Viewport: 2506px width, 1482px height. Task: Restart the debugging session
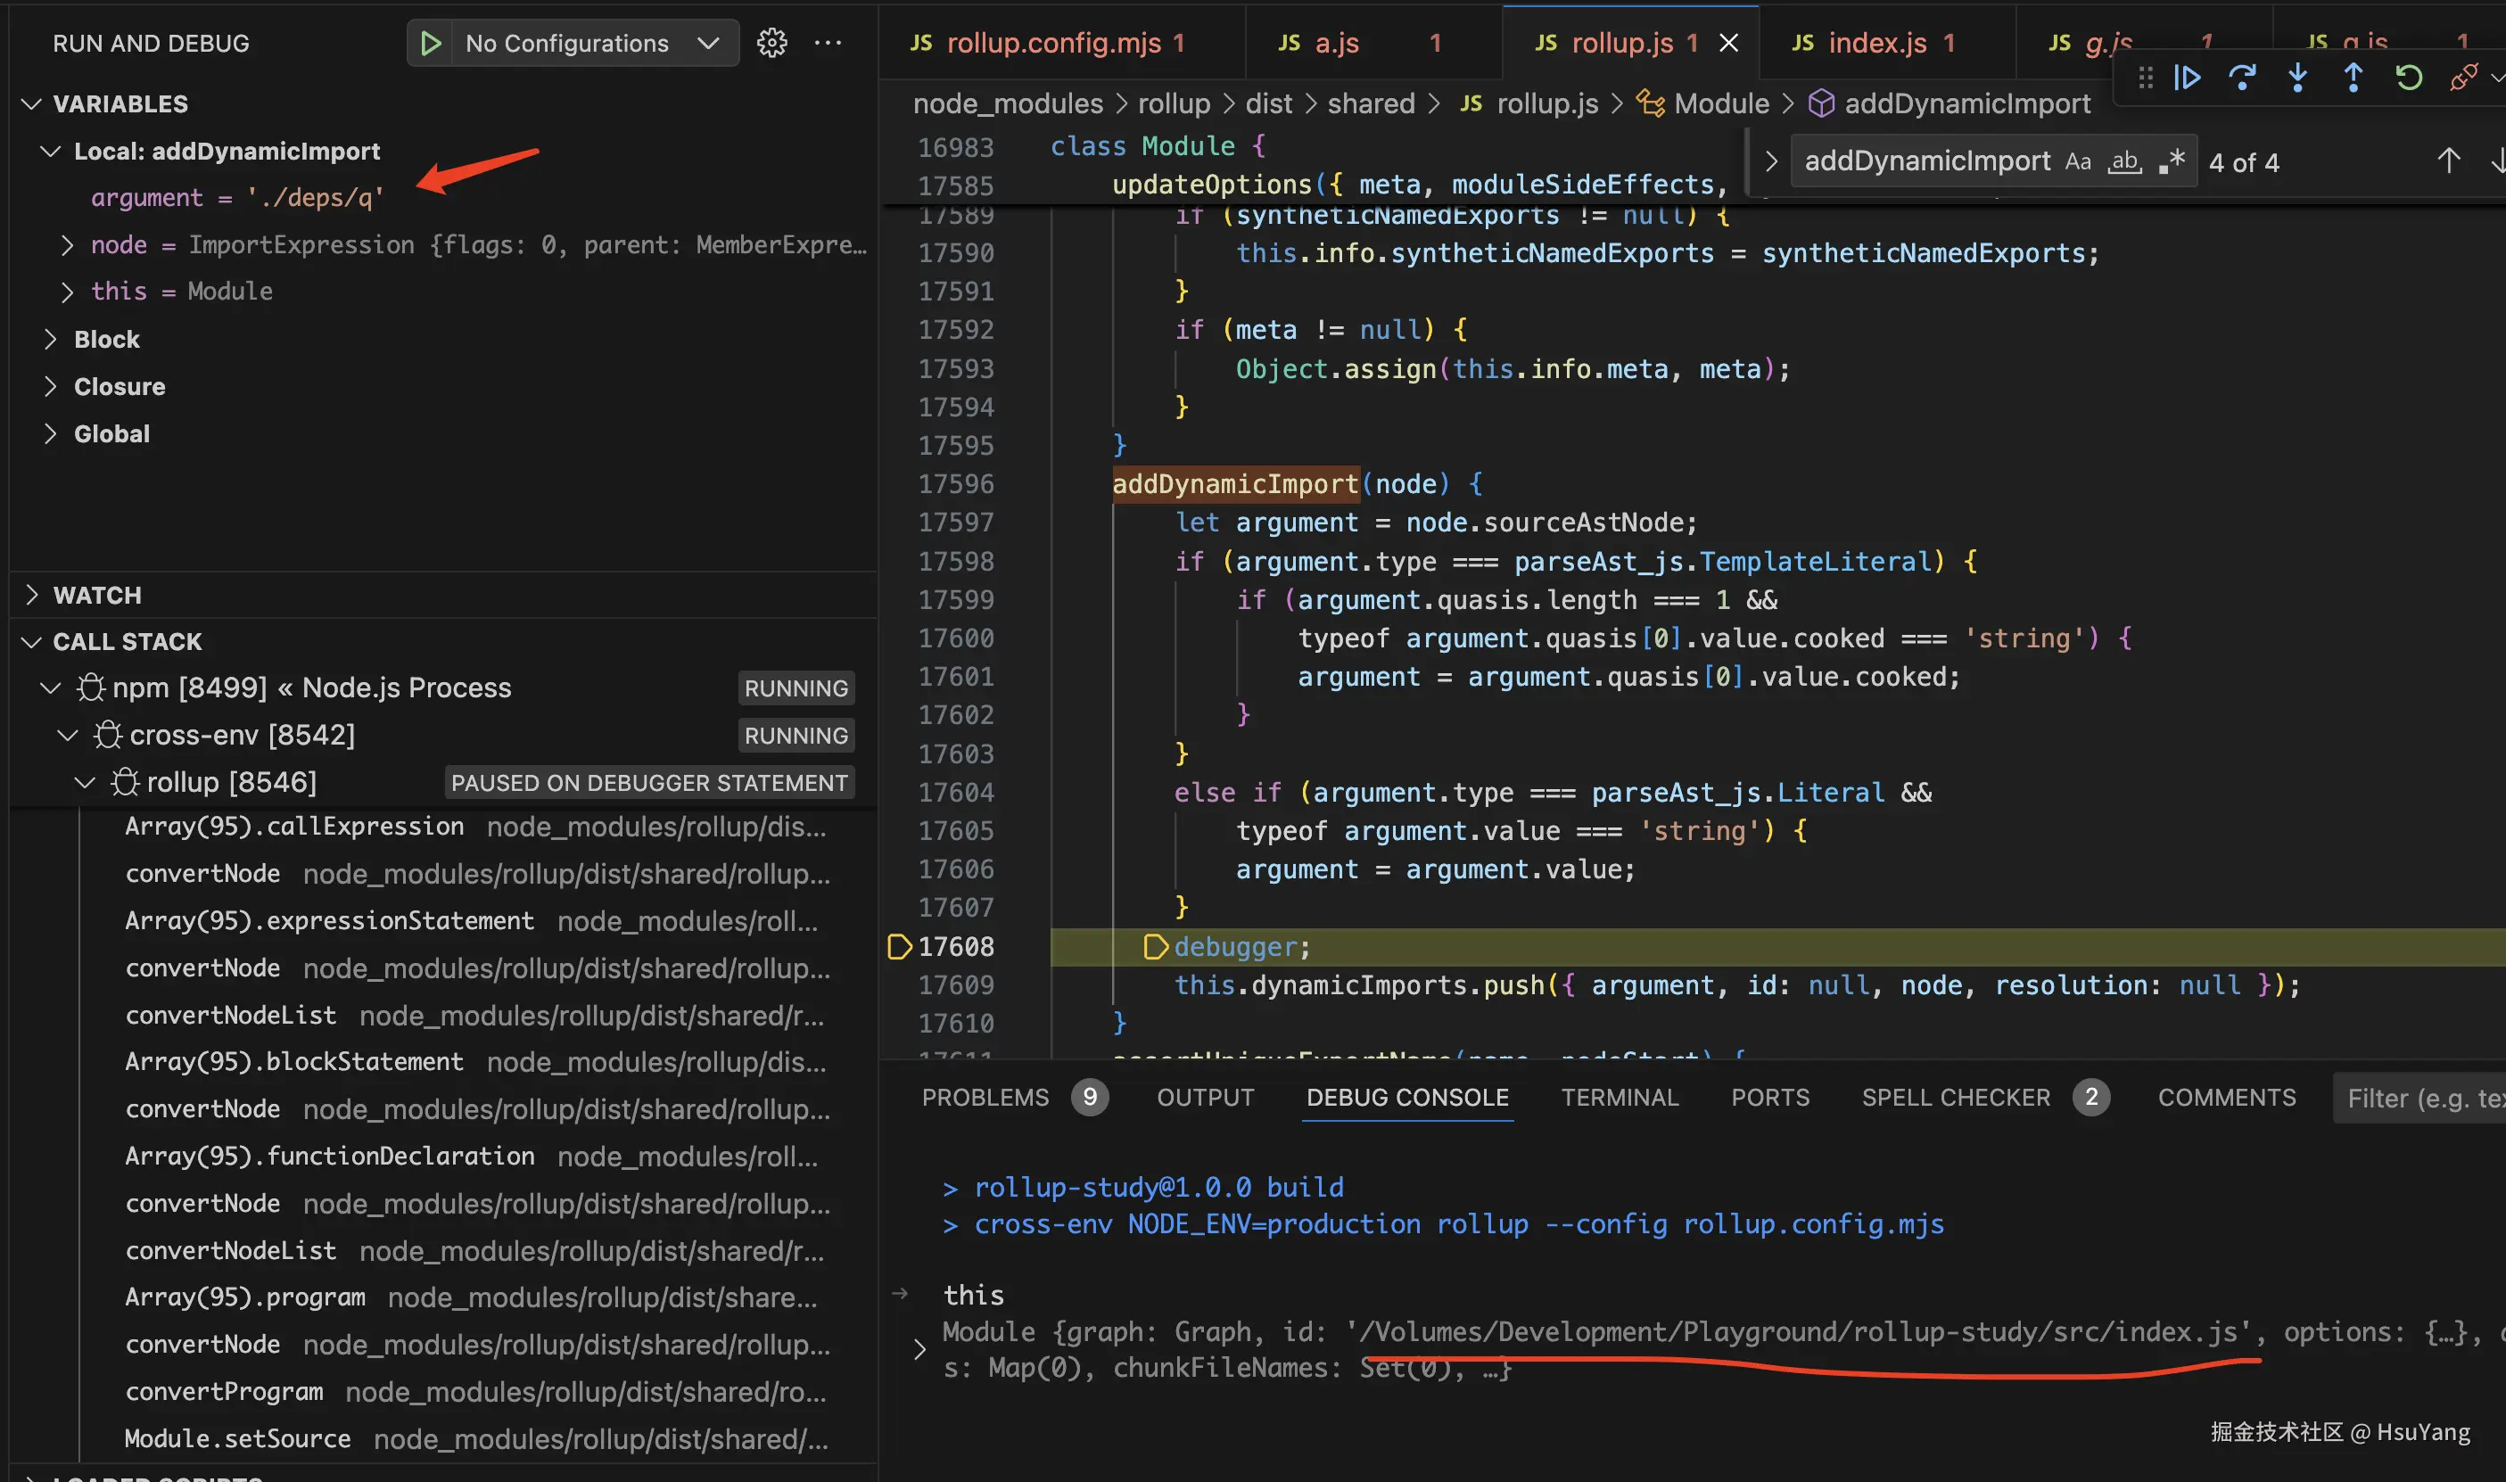point(2408,77)
